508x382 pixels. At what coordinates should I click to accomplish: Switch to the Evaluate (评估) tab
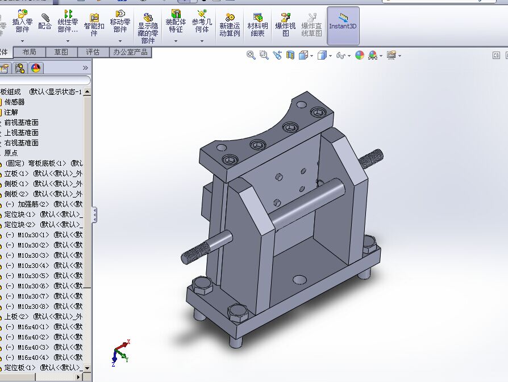[x=93, y=52]
